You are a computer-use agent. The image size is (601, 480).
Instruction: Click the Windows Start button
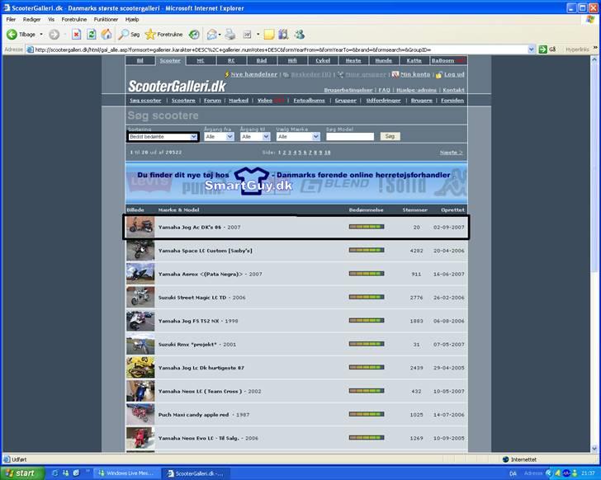21,473
